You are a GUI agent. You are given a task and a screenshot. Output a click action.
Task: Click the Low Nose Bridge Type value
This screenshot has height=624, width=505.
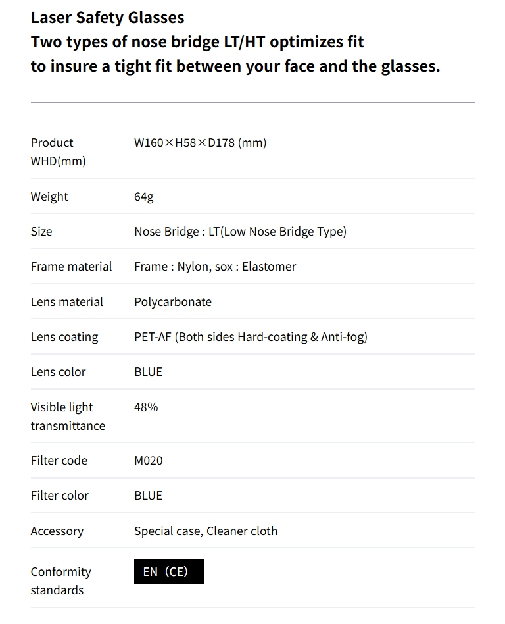pyautogui.click(x=240, y=231)
